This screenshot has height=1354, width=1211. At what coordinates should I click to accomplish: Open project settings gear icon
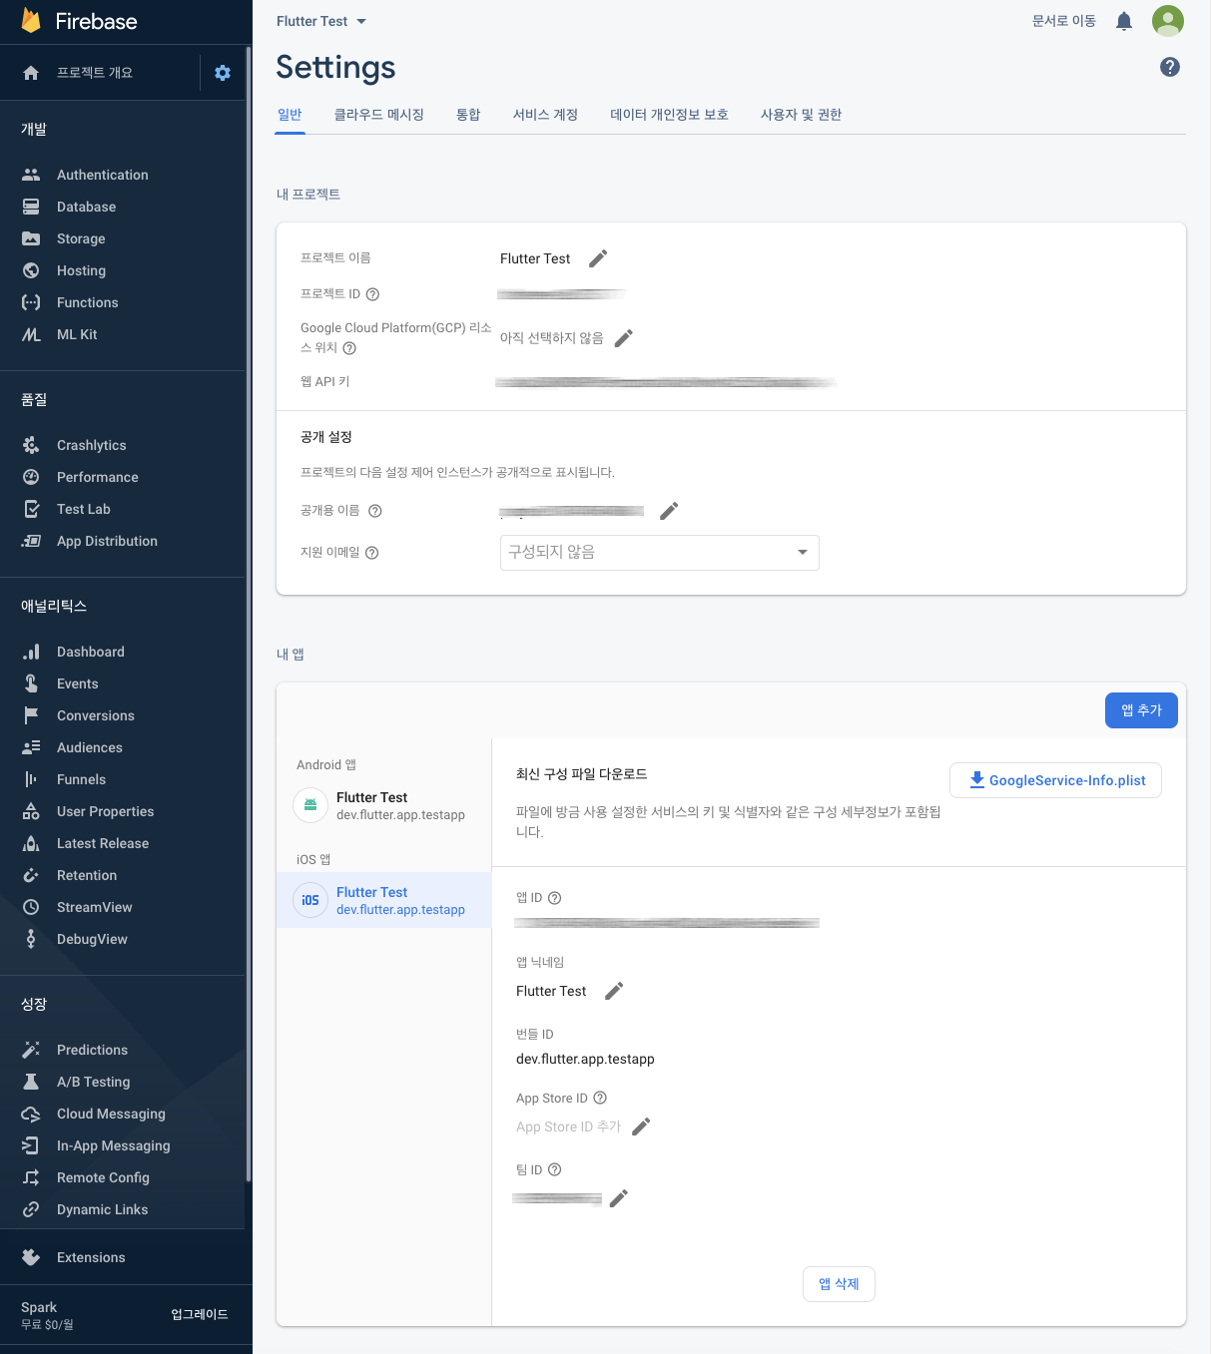click(223, 73)
